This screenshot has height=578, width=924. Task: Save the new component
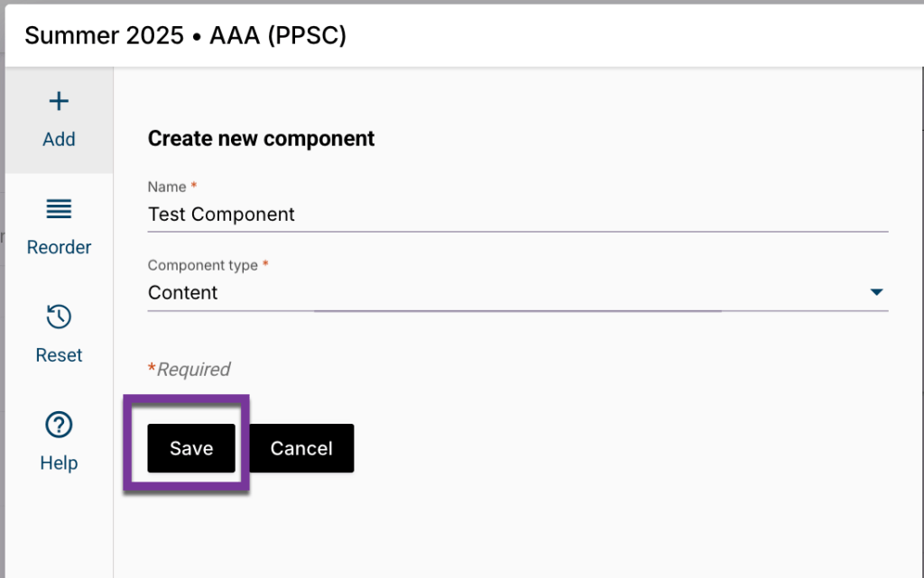coord(190,448)
